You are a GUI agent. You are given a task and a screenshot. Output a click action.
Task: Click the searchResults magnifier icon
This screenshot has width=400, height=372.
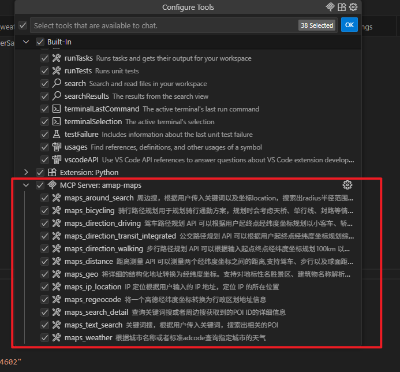click(x=57, y=96)
